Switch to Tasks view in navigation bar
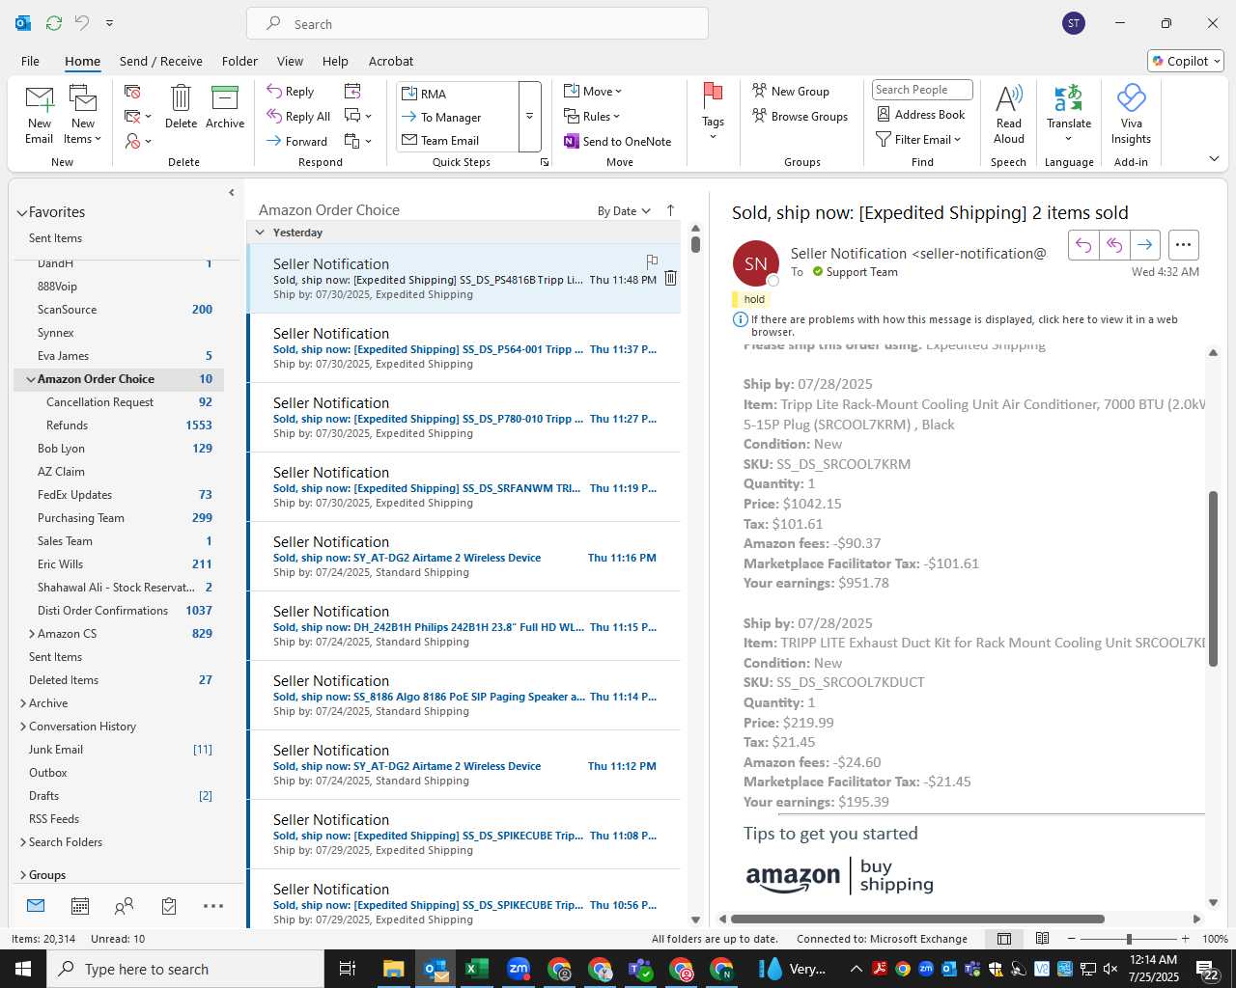The height and width of the screenshot is (988, 1236). click(x=169, y=906)
